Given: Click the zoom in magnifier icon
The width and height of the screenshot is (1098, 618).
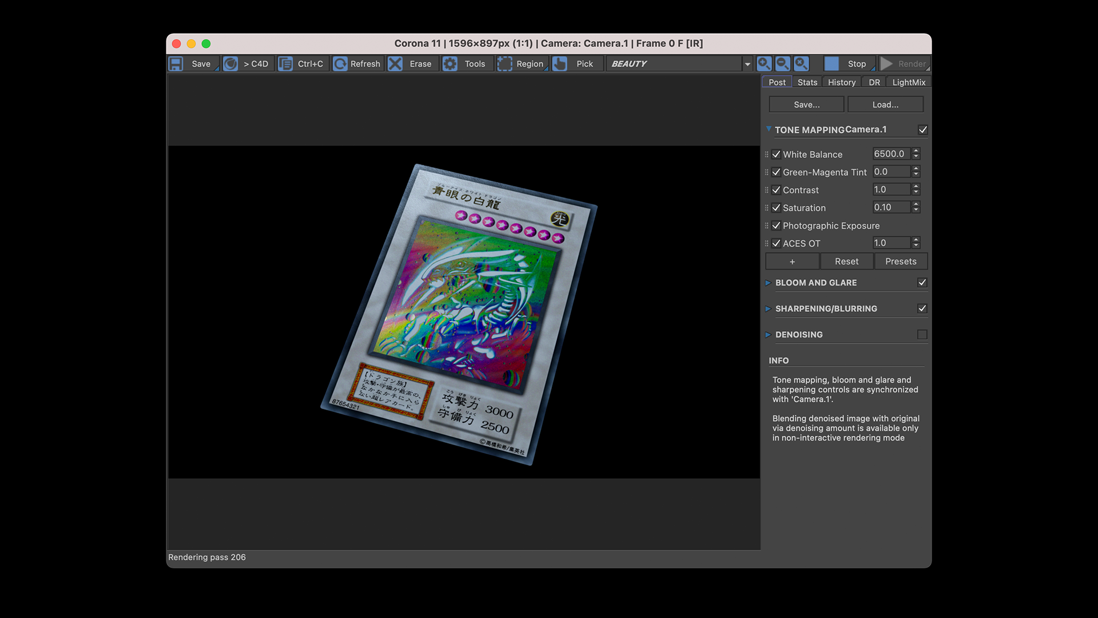Looking at the screenshot, I should click(x=764, y=64).
